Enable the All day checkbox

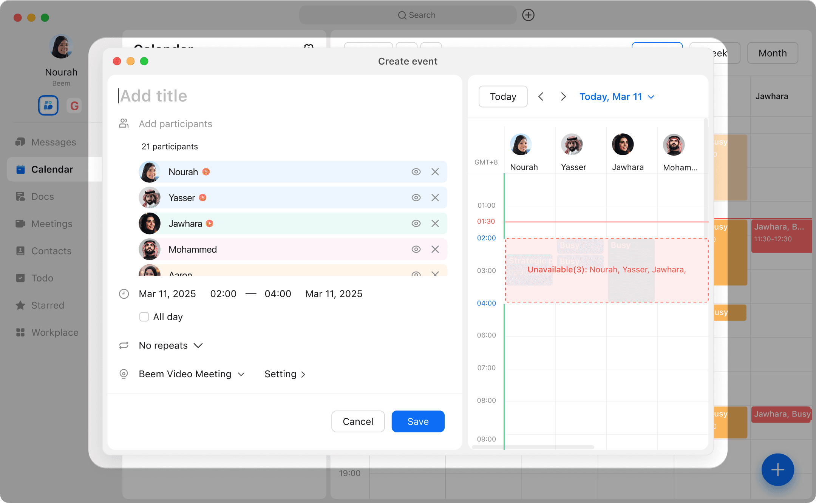(144, 317)
